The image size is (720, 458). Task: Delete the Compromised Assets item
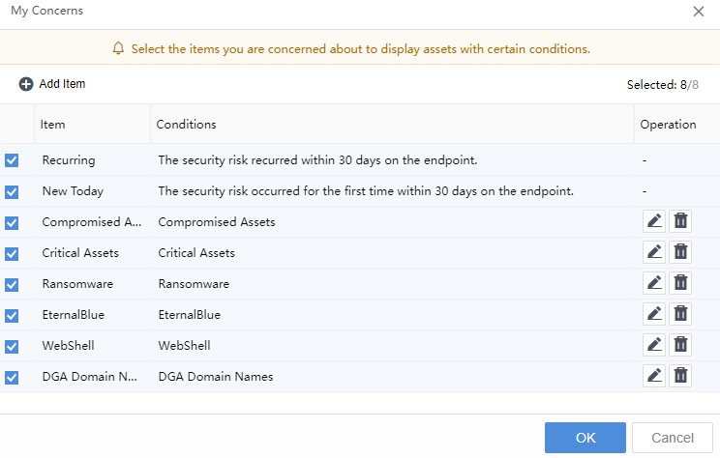[681, 221]
